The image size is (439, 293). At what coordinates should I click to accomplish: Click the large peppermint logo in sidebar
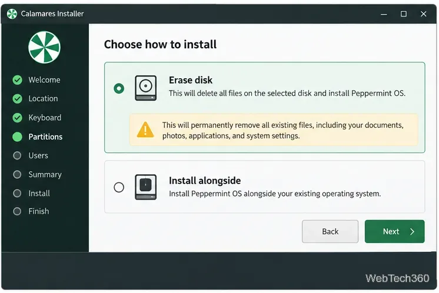pyautogui.click(x=44, y=47)
